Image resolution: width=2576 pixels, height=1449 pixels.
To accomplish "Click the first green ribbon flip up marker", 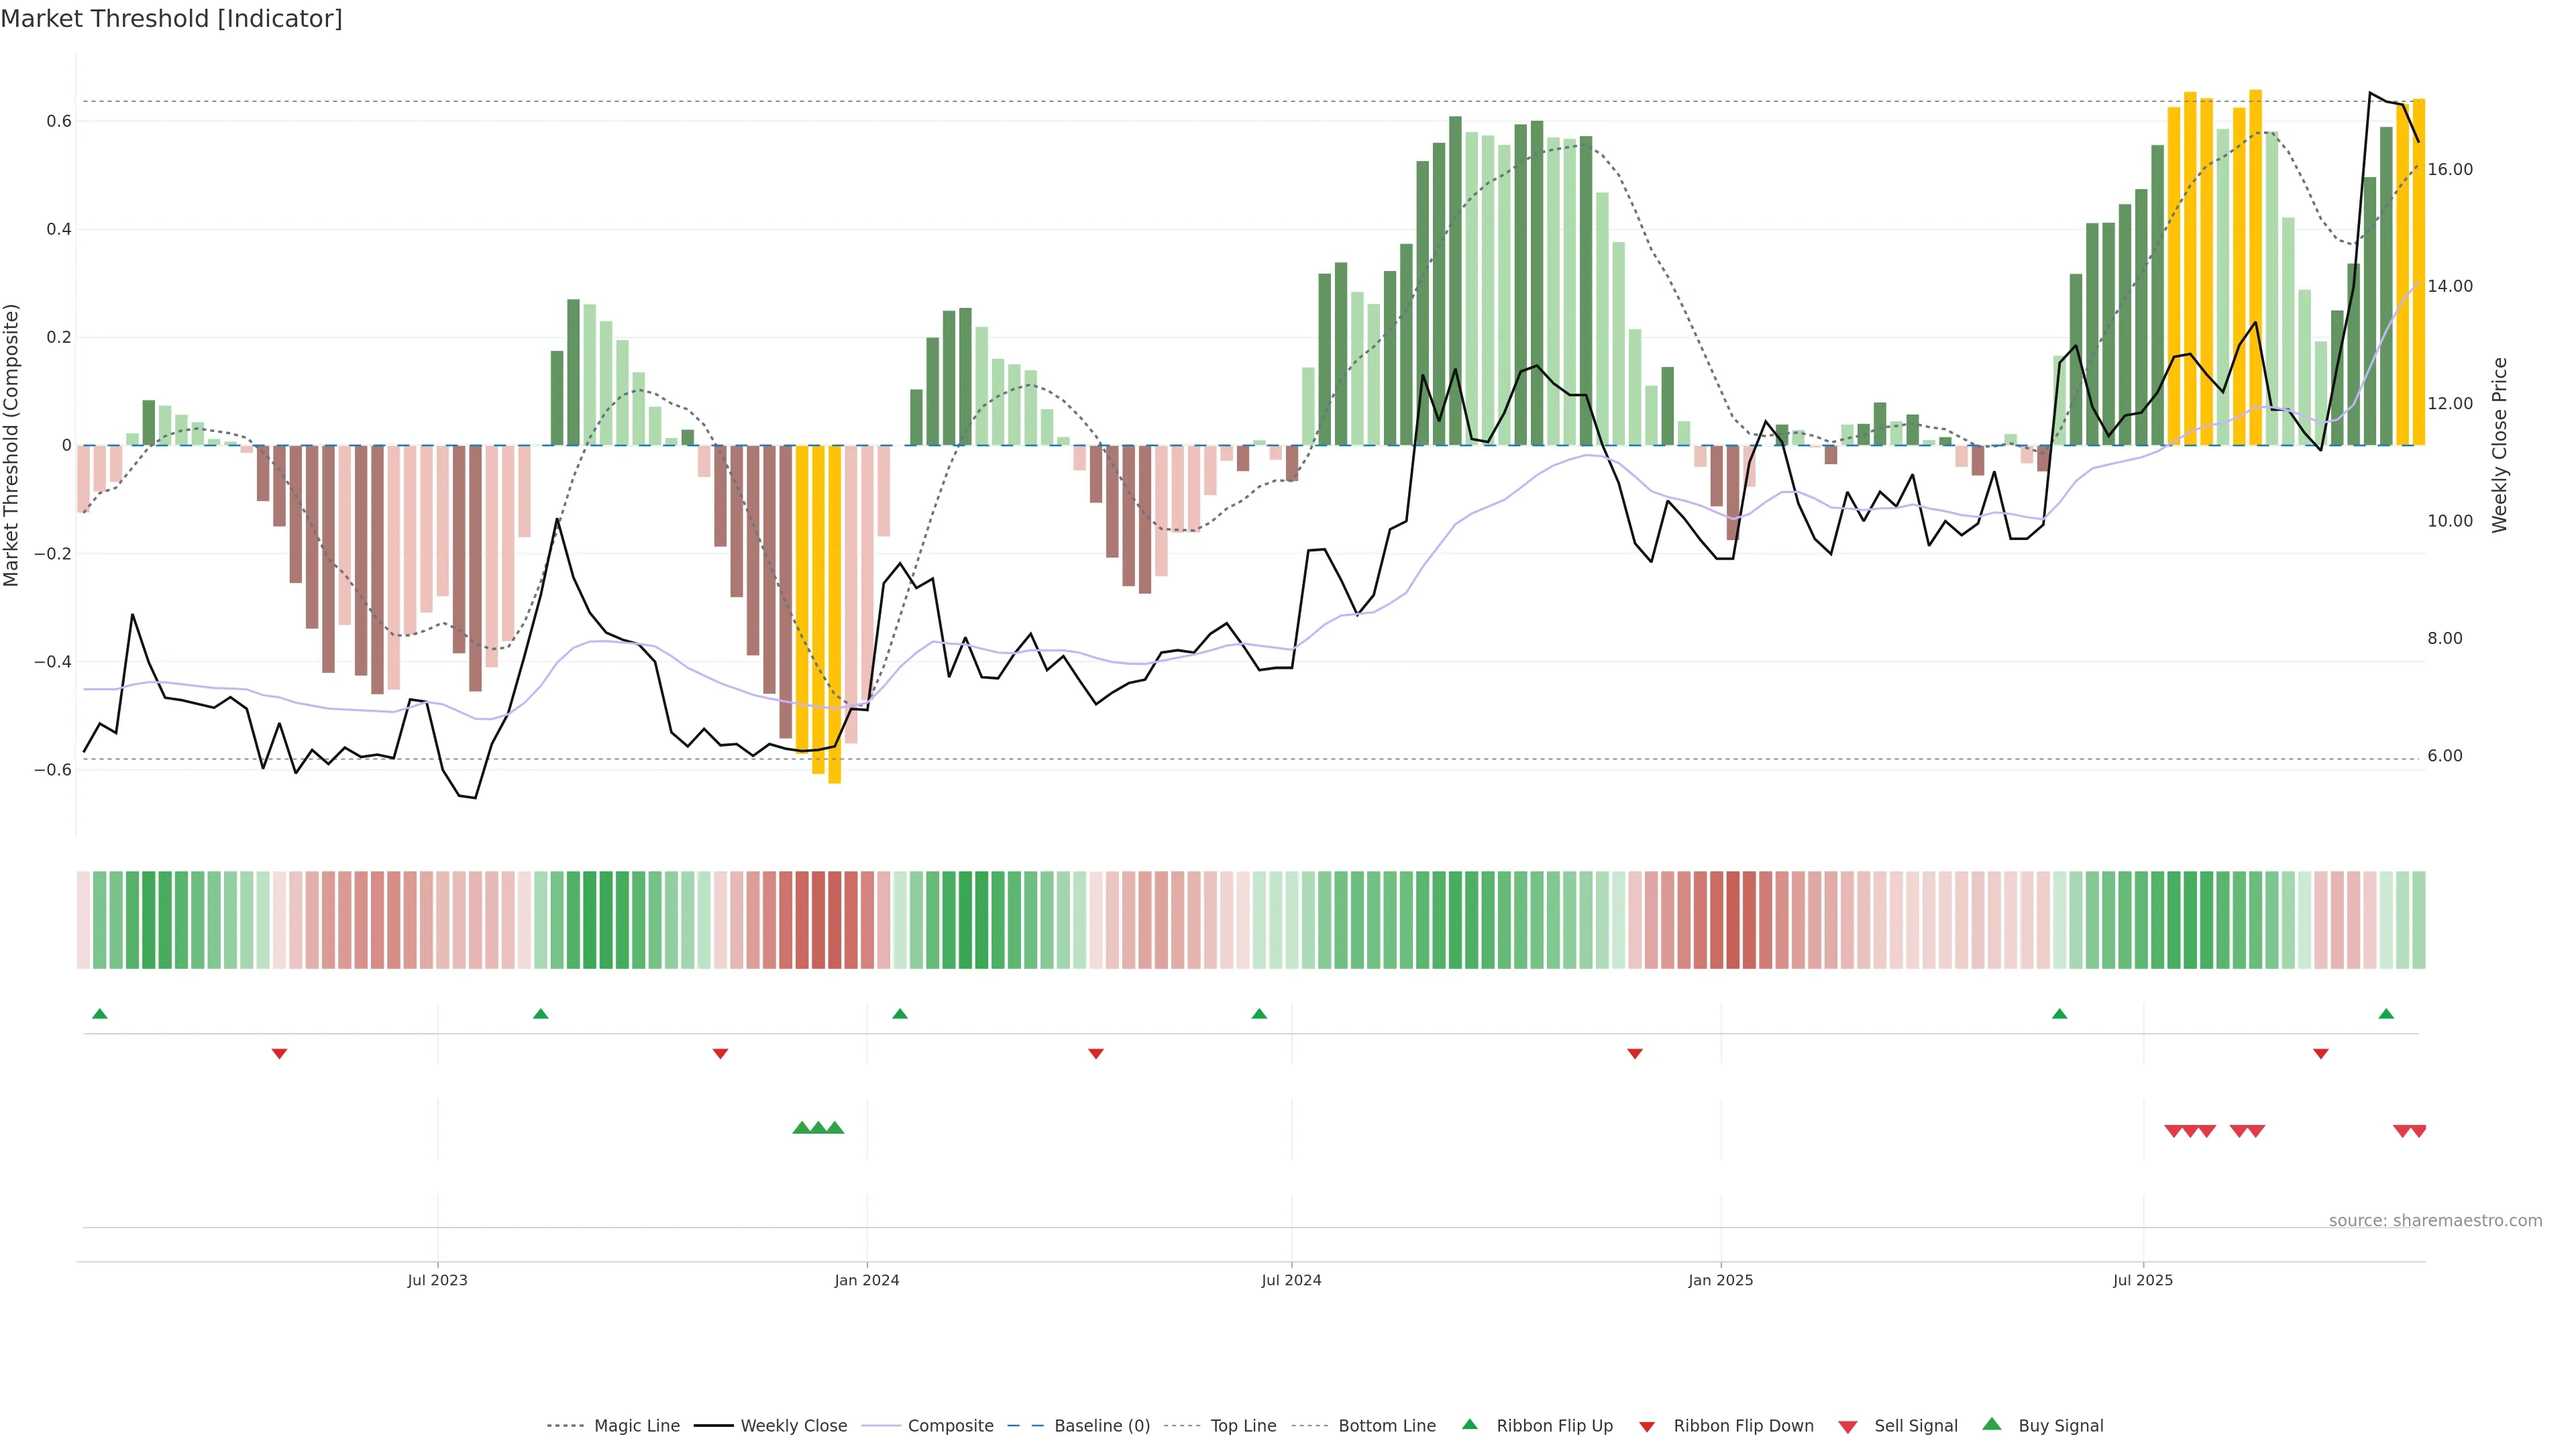I will 99,1014.
